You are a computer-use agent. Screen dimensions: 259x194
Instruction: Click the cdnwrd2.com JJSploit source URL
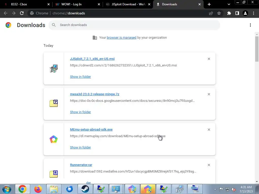point(123,65)
